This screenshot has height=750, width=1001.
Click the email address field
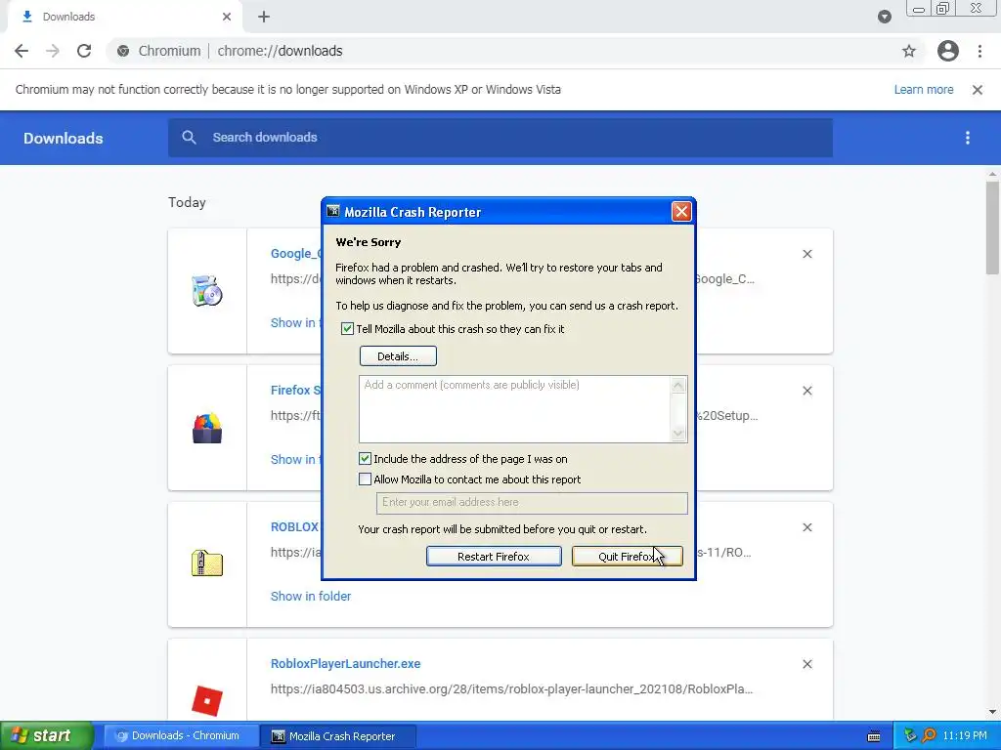(x=532, y=503)
